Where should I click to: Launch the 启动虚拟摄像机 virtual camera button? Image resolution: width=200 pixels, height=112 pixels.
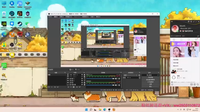(x=150, y=80)
